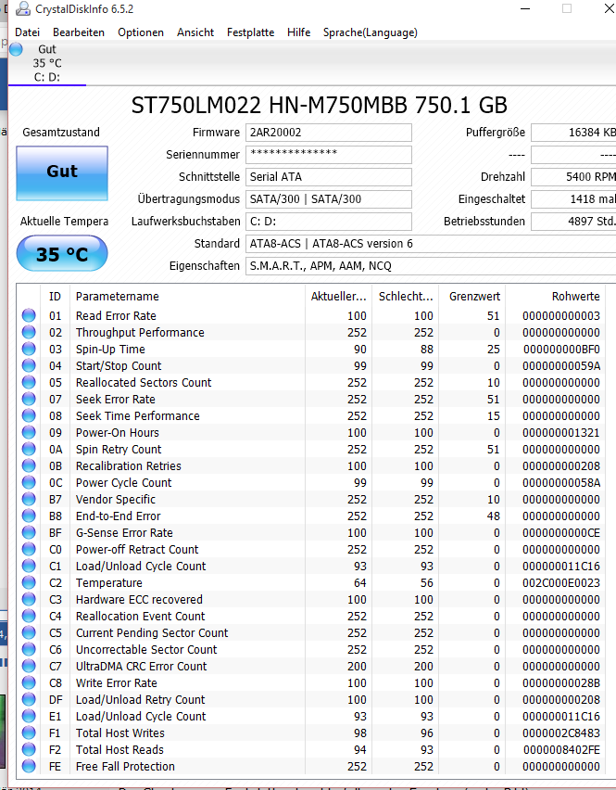616x790 pixels.
Task: Minimize the CrystalDiskInfo window
Action: pyautogui.click(x=525, y=8)
